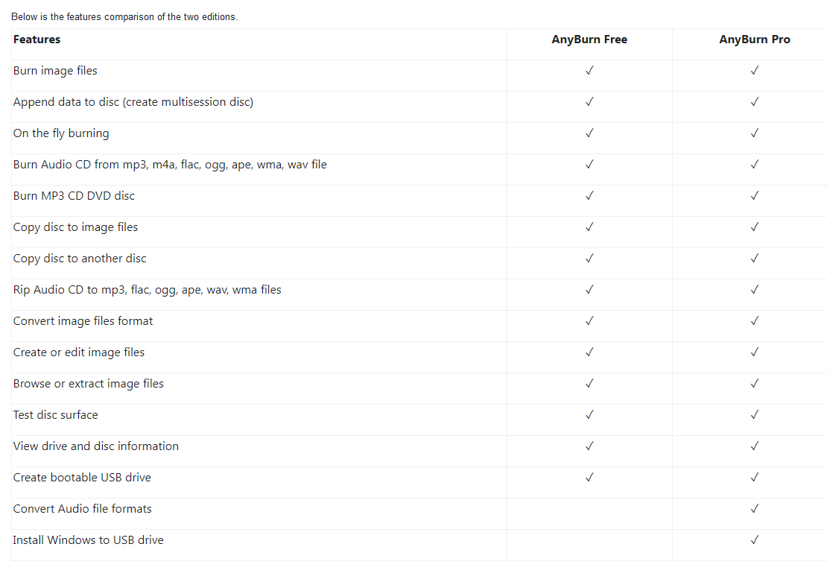Click the AnyBurn Pro column header
The width and height of the screenshot is (827, 579).
(x=755, y=39)
